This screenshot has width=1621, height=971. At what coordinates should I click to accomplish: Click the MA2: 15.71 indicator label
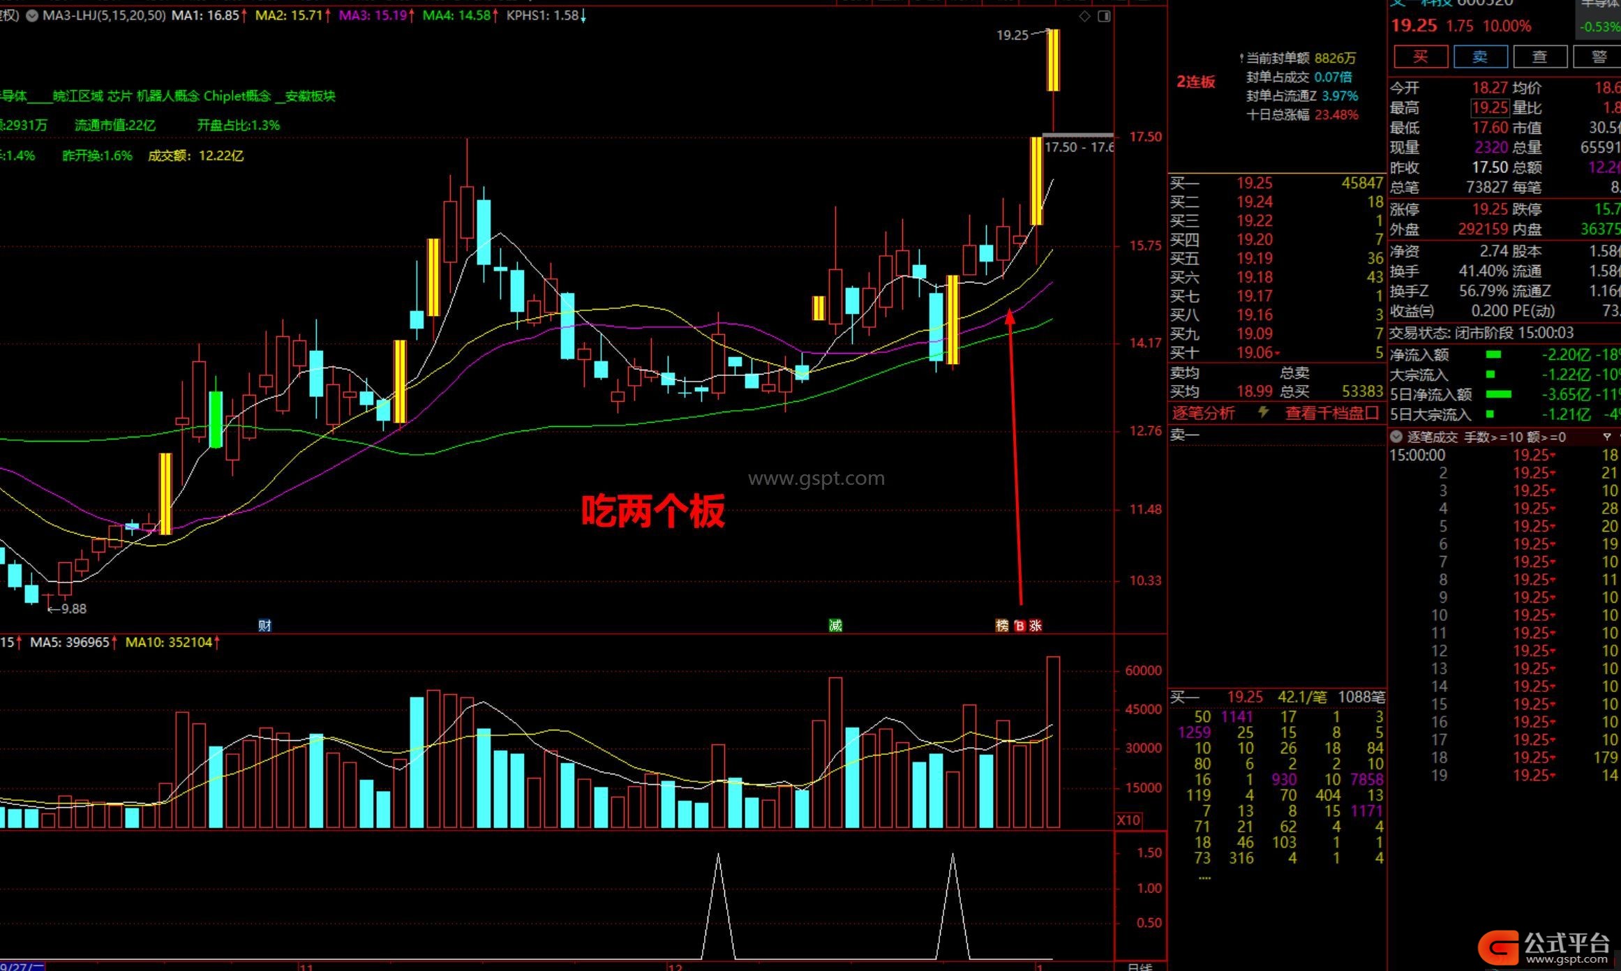pos(292,15)
